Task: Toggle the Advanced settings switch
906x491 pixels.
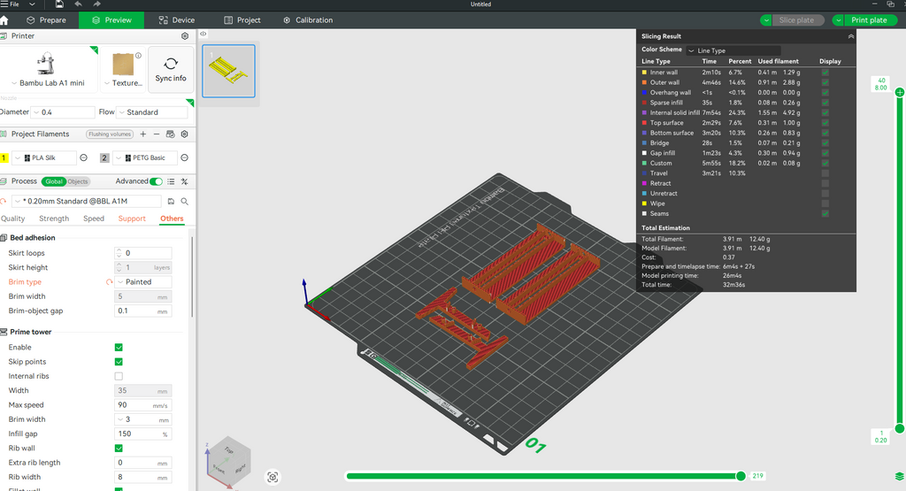Action: (157, 181)
